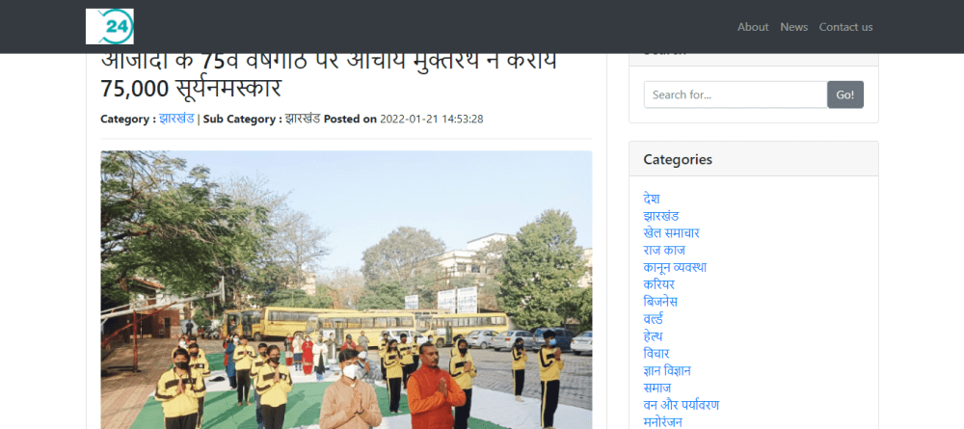Open the झारखंड category link under the headline

click(x=177, y=120)
